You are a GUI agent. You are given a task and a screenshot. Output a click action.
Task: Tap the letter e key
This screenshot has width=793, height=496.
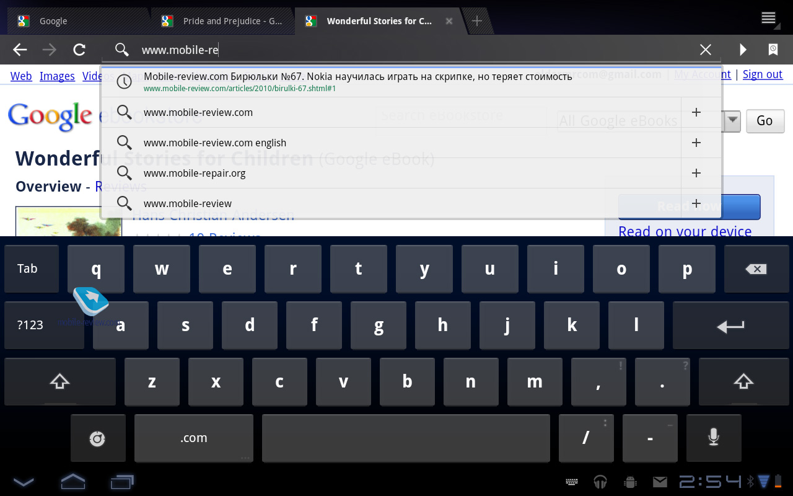[227, 269]
